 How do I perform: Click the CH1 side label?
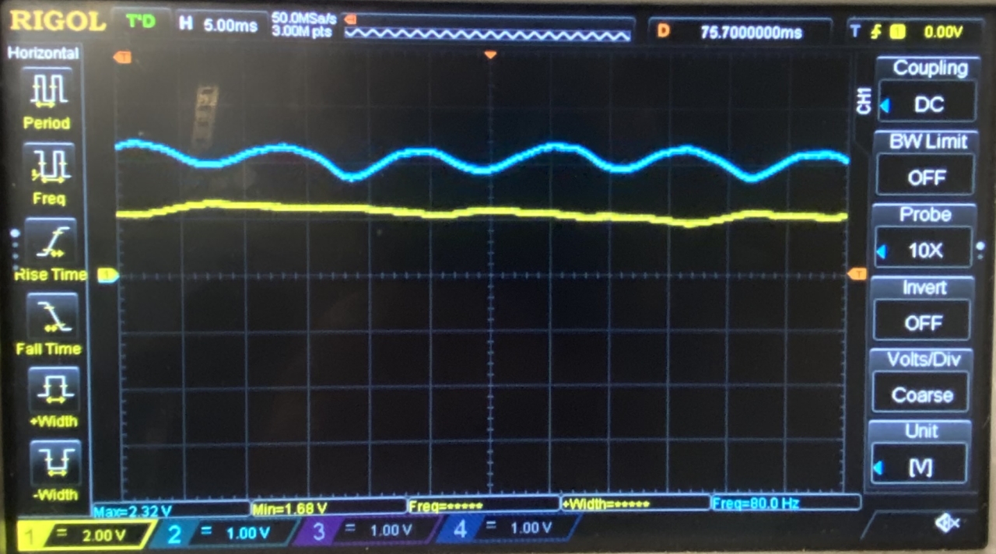click(x=862, y=102)
